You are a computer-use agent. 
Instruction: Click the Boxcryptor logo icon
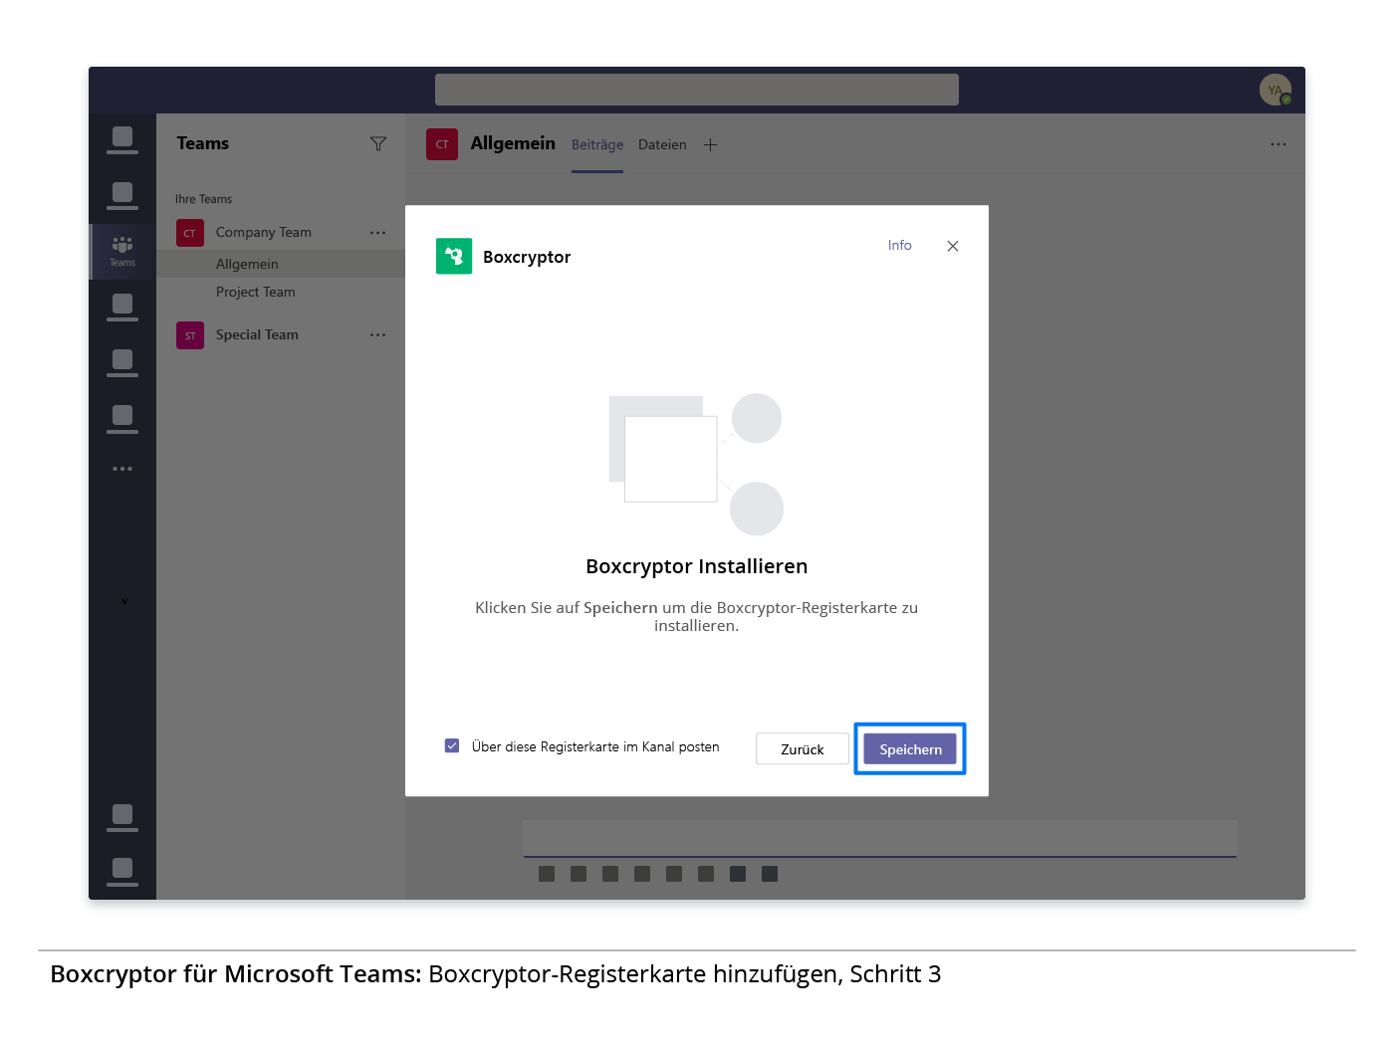(454, 256)
